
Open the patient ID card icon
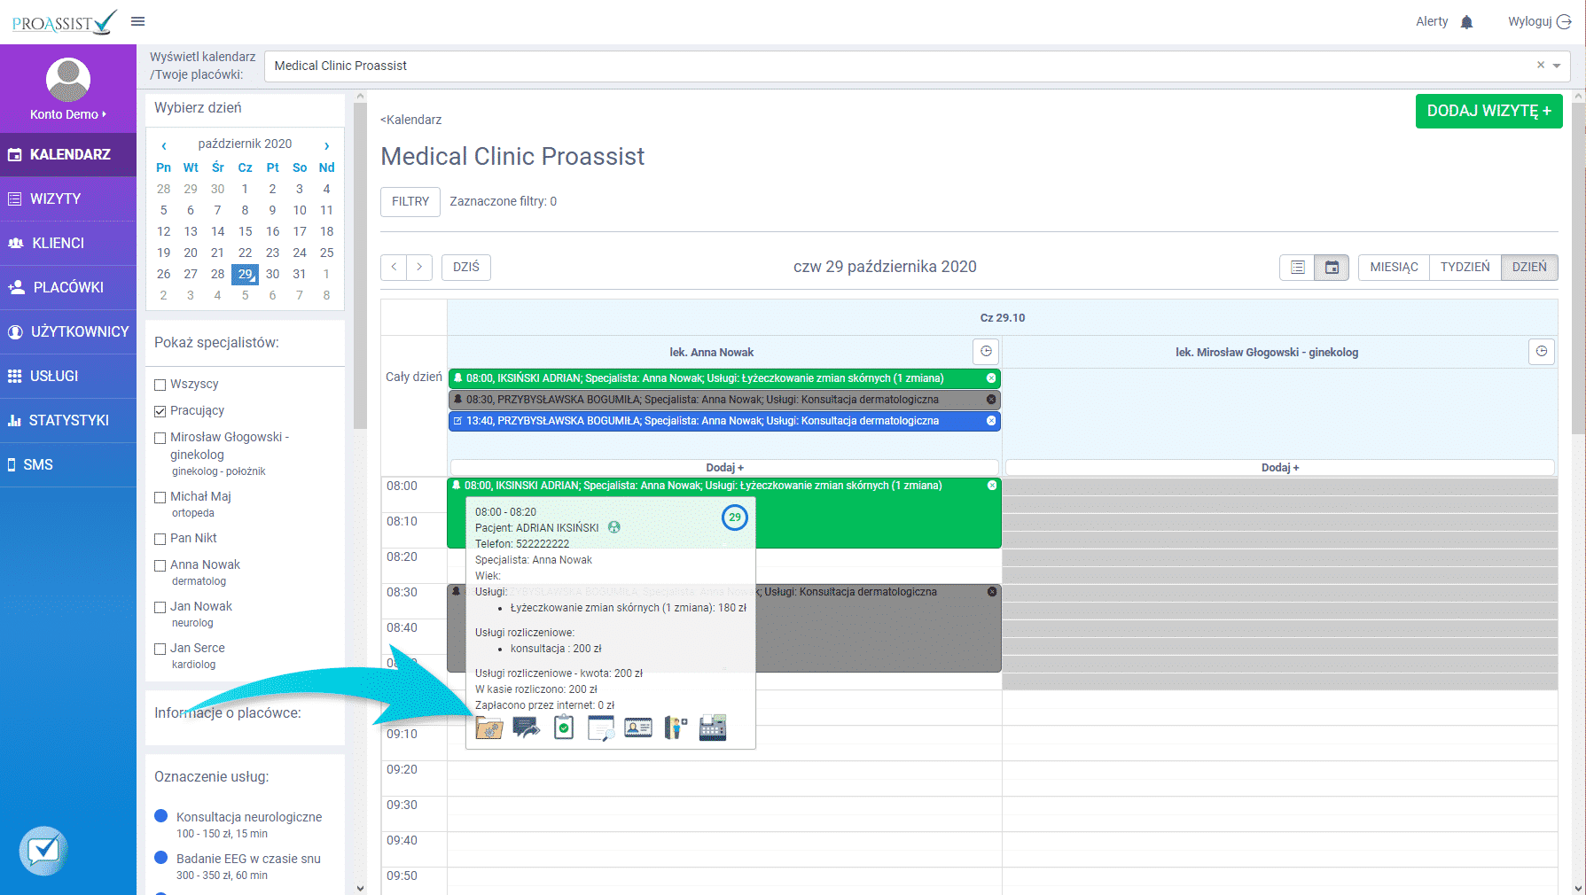(638, 728)
